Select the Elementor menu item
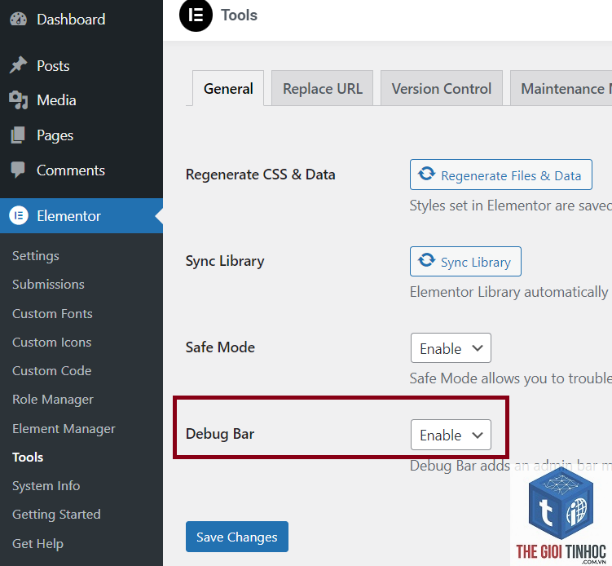Screen dimensions: 612x566 [81, 215]
